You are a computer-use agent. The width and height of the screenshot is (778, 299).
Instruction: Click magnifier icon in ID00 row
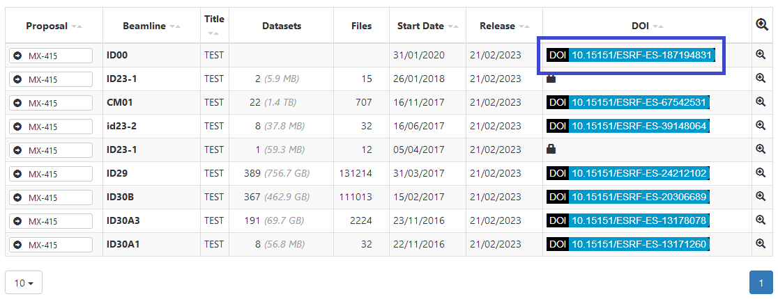coord(761,55)
